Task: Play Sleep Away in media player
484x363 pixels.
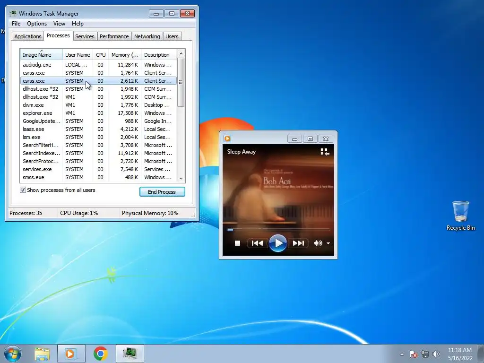Action: pos(278,243)
